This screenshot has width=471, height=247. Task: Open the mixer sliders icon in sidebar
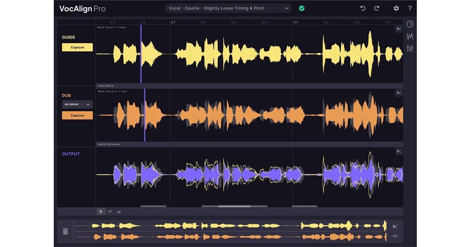pyautogui.click(x=410, y=49)
